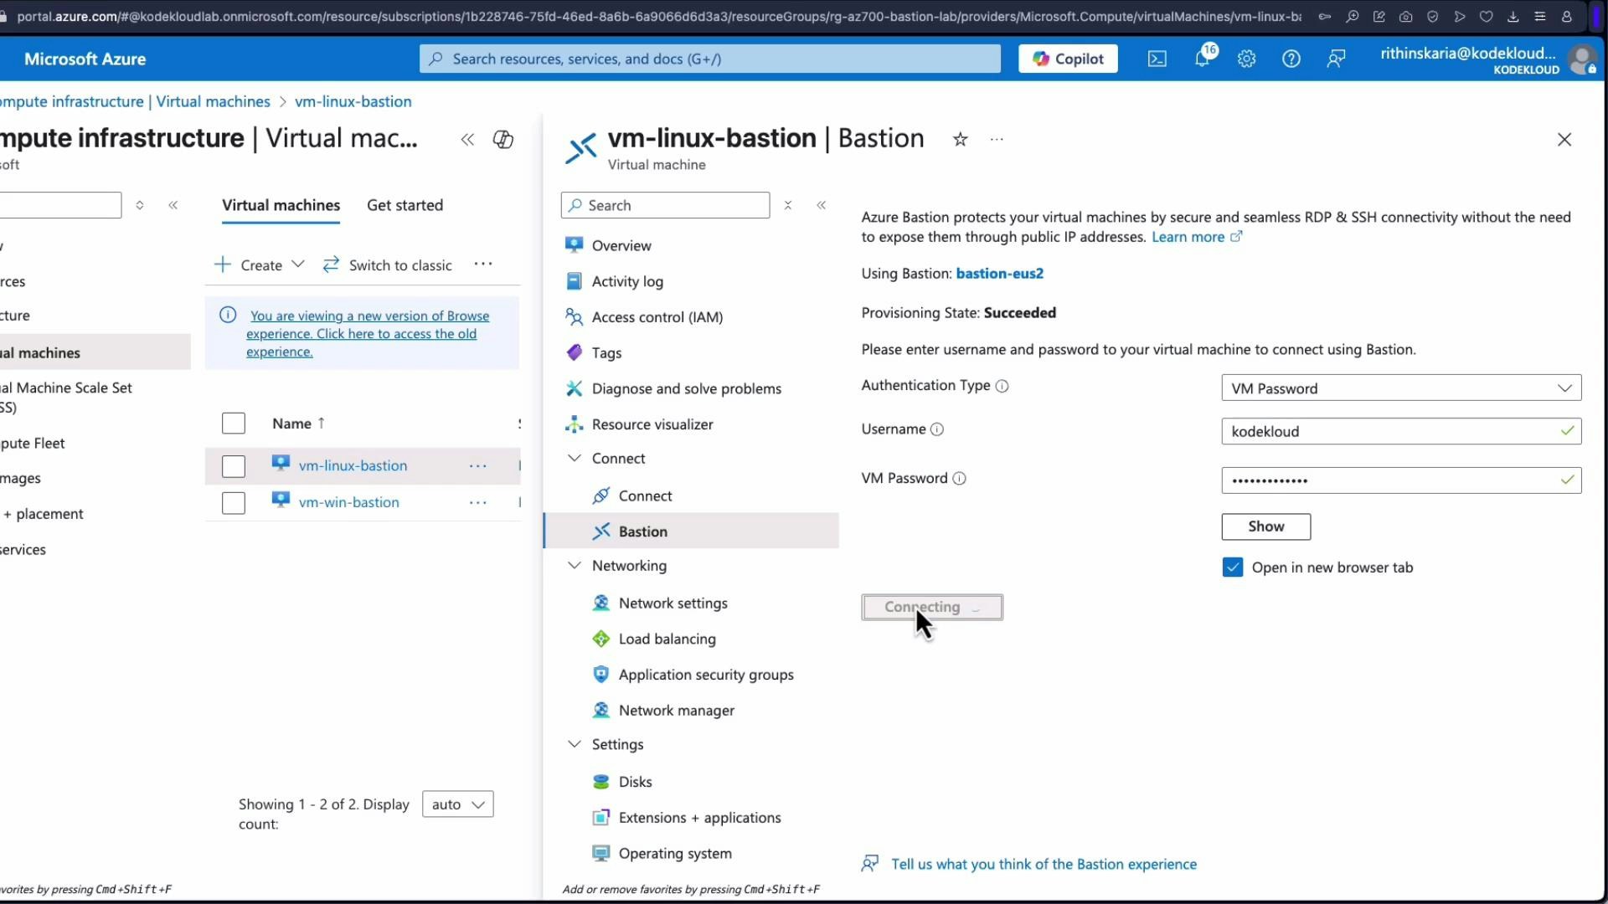Open Diagnose and solve problems
The height and width of the screenshot is (904, 1608).
[686, 388]
